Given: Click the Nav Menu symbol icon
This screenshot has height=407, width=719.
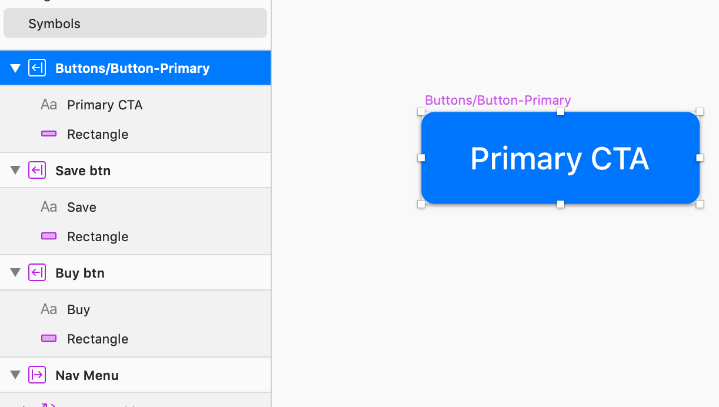Looking at the screenshot, I should (37, 375).
